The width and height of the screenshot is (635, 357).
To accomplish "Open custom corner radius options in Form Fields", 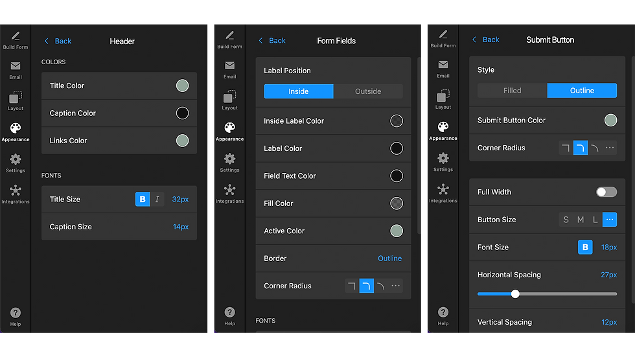I will (x=396, y=286).
